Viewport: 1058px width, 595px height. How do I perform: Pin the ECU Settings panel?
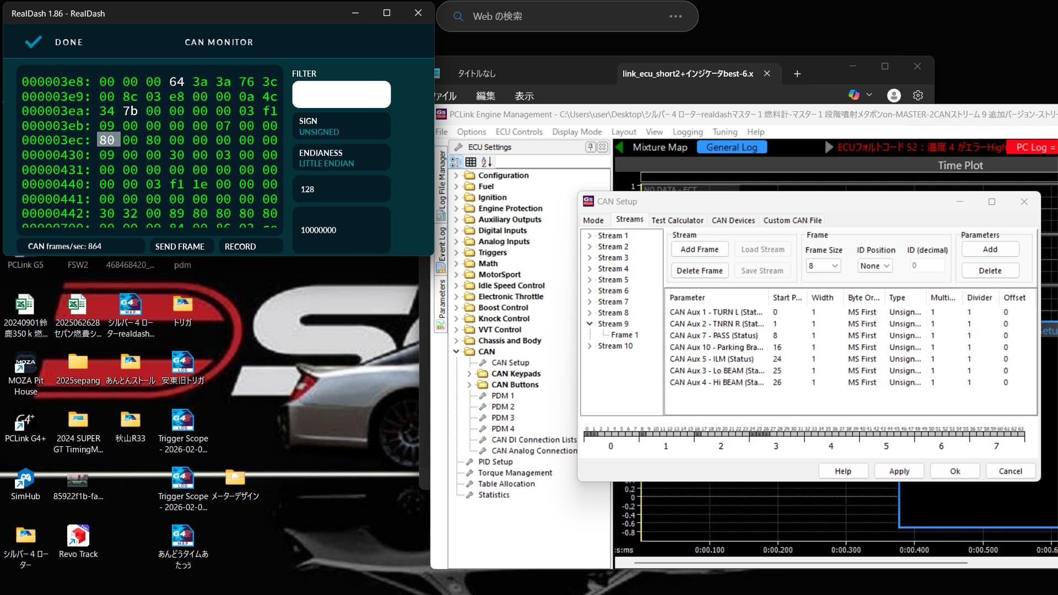click(591, 147)
